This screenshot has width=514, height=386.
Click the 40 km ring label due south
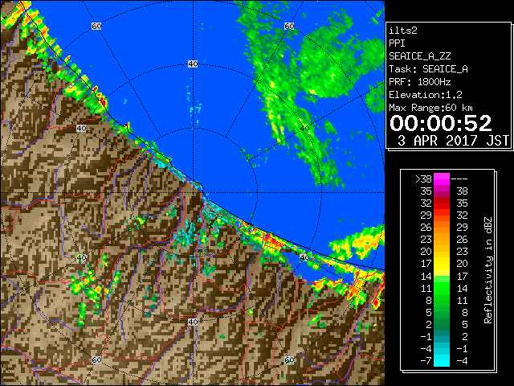tap(193, 322)
